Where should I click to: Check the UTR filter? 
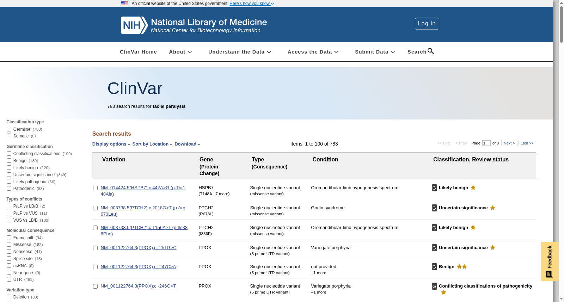tap(9, 279)
